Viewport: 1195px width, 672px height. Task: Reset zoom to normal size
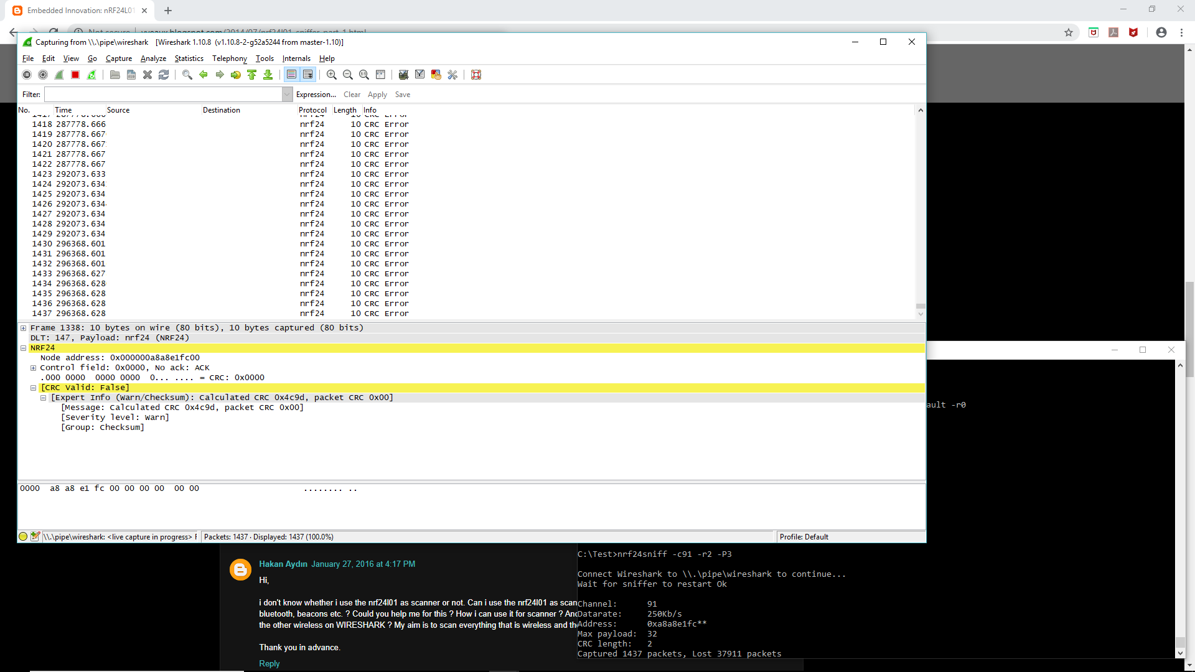click(x=364, y=75)
